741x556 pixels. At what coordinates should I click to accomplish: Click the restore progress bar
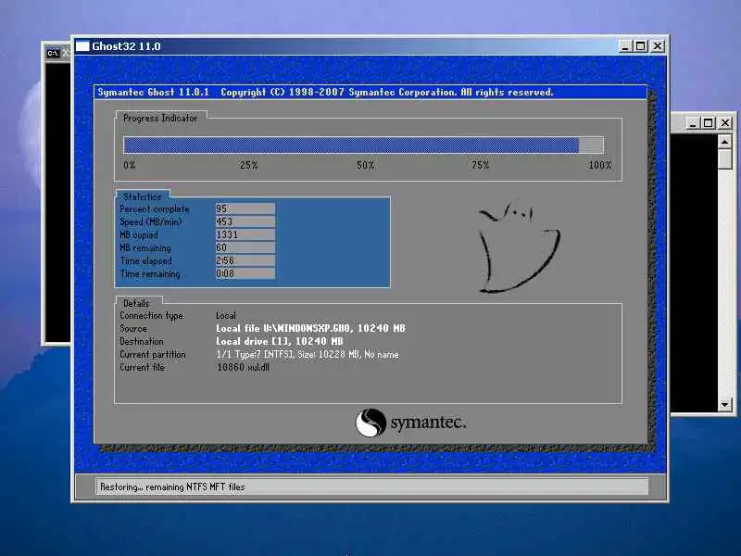click(363, 145)
